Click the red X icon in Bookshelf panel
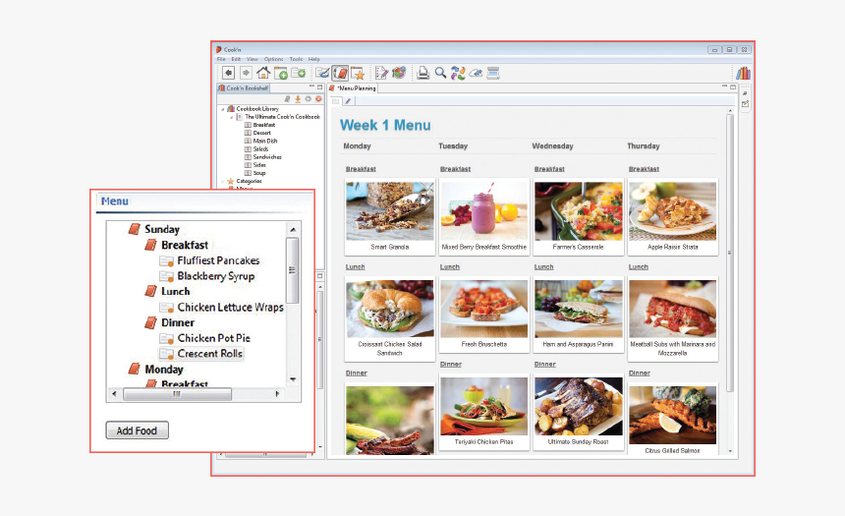The height and width of the screenshot is (516, 845). coord(318,98)
